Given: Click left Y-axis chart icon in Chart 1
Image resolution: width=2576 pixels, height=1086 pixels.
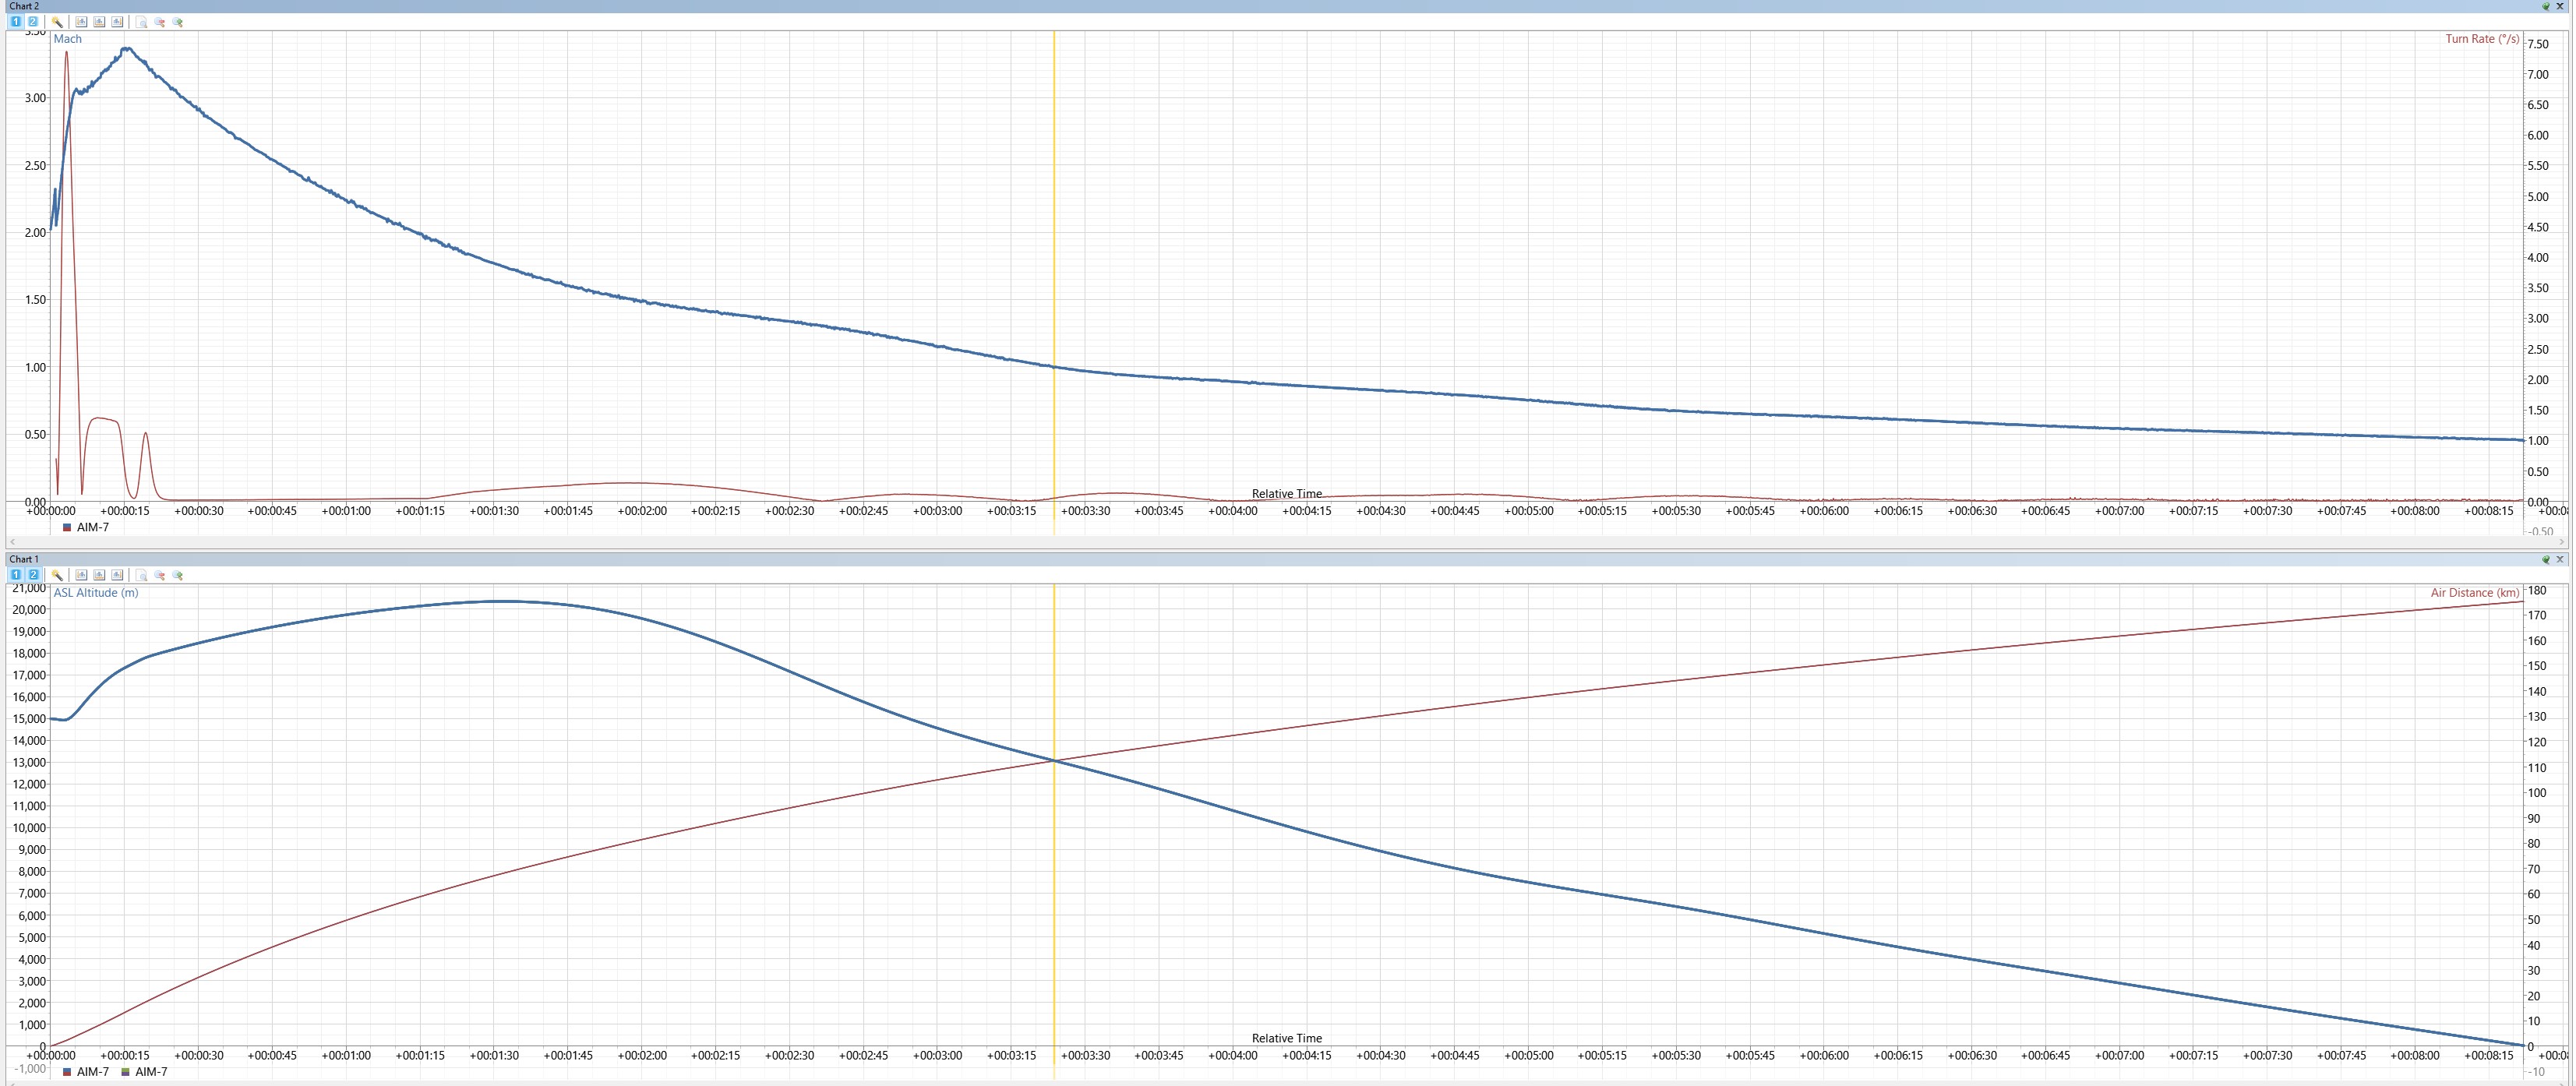Looking at the screenshot, I should (x=81, y=575).
